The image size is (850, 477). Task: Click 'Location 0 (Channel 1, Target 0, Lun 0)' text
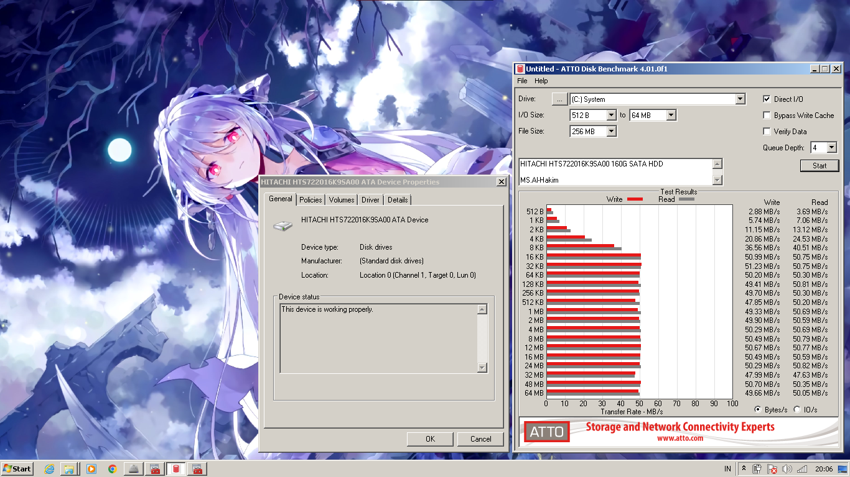[418, 275]
